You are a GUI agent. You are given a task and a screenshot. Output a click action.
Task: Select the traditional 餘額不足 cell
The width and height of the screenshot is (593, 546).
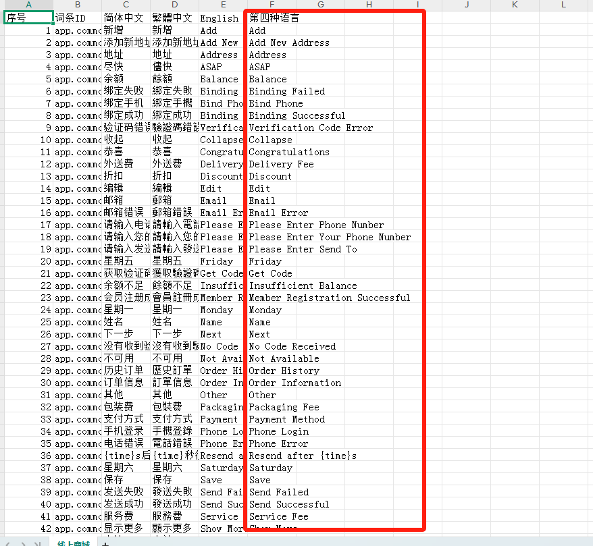click(x=174, y=285)
